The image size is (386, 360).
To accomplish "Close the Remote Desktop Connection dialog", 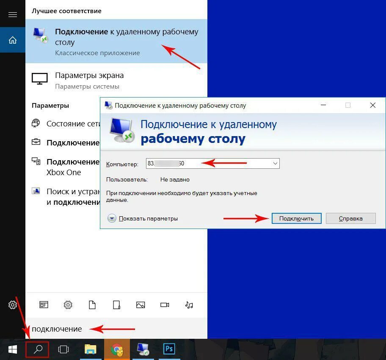I will point(373,105).
